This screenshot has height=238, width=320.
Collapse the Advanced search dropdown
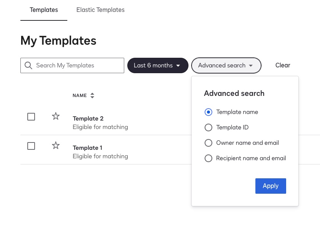pos(226,65)
